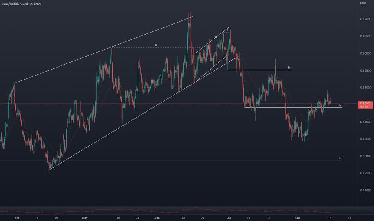Click the 16 date label on the time axis

[x=118, y=218]
